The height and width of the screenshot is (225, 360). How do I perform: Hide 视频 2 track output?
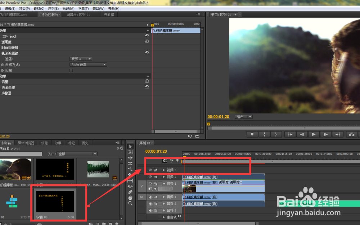click(150, 177)
